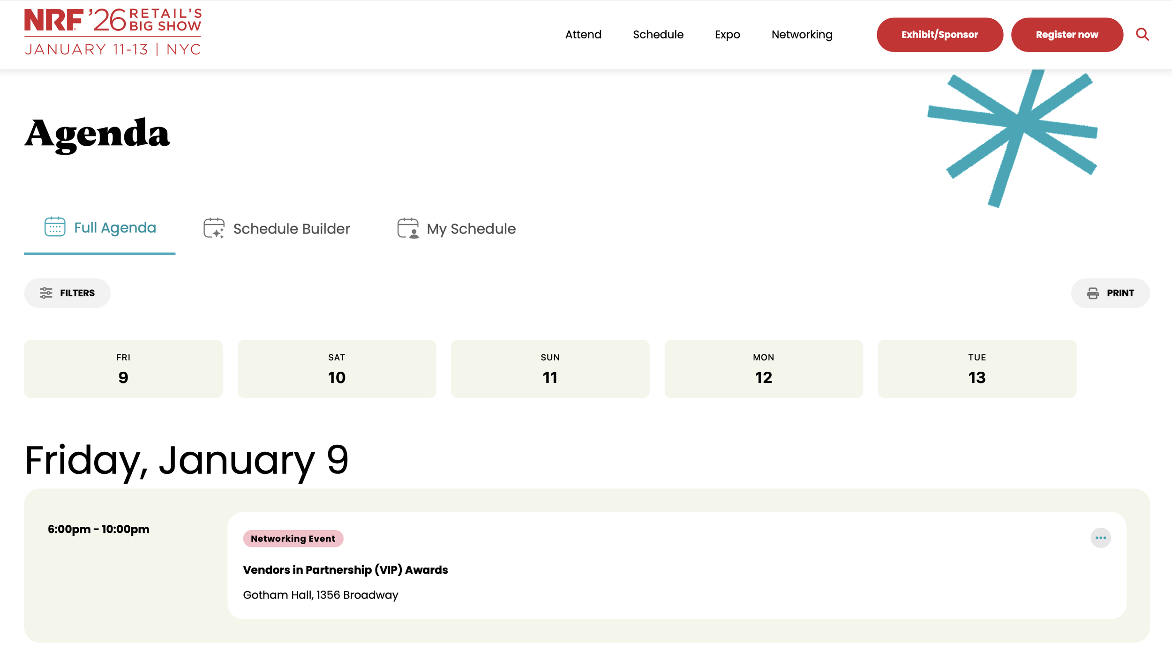
Task: Expand the Expo navigation menu
Action: point(727,35)
